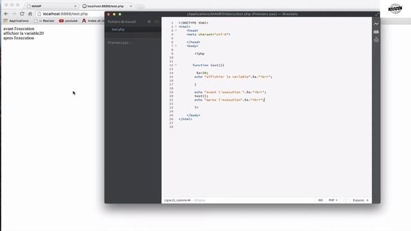Open the Extension Manager icon in Brackets
Image resolution: width=411 pixels, height=231 pixels.
click(x=376, y=31)
